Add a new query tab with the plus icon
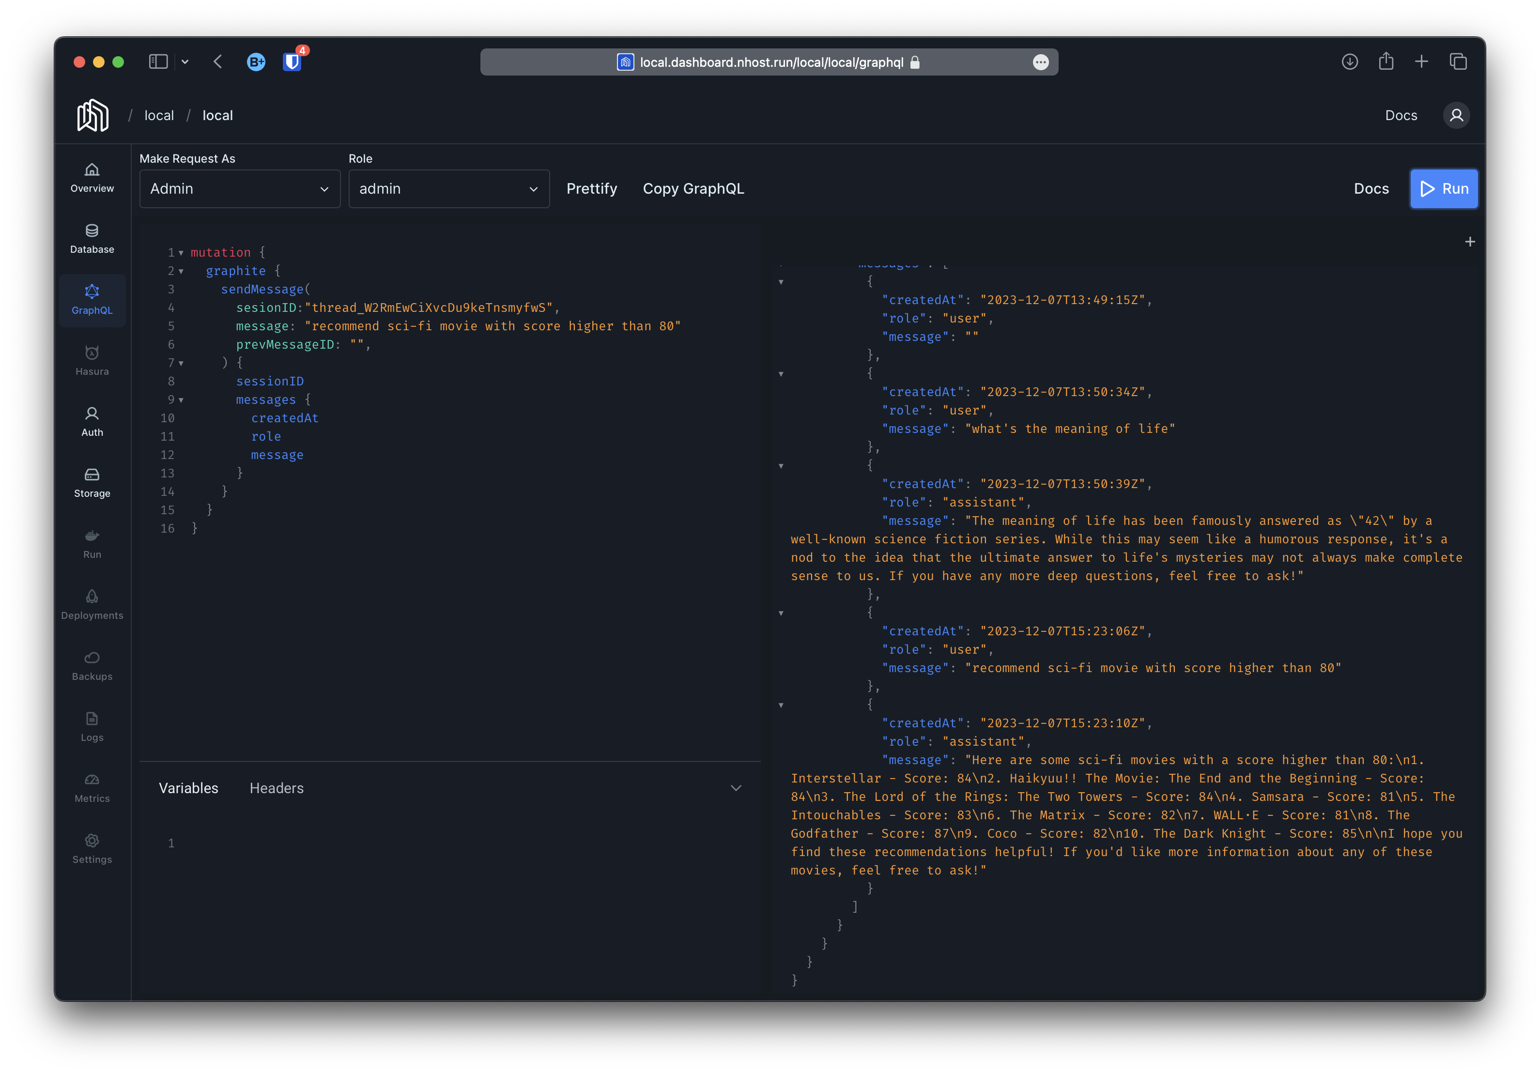Image resolution: width=1540 pixels, height=1073 pixels. (x=1470, y=242)
